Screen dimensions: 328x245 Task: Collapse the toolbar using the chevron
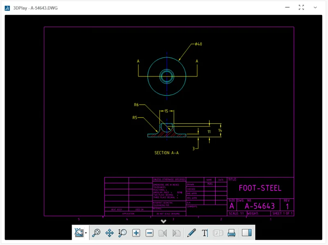pyautogui.click(x=163, y=222)
